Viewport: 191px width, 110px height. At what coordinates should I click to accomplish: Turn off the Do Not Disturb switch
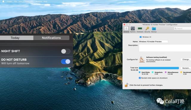pyautogui.click(x=66, y=62)
